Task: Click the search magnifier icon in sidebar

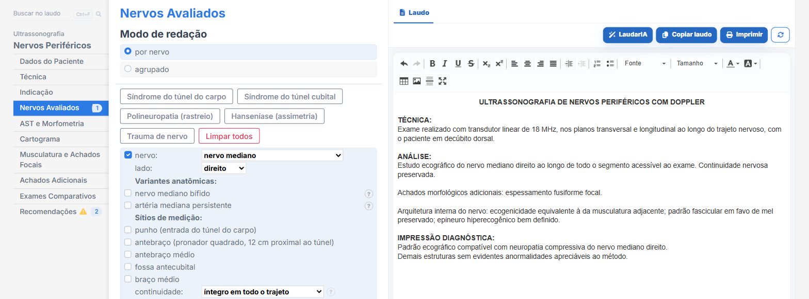Action: coord(99,14)
